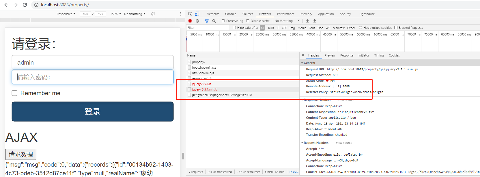Screen dimensions: 480x177
Task: Open the Responsive device dropdown
Action: click(66, 14)
